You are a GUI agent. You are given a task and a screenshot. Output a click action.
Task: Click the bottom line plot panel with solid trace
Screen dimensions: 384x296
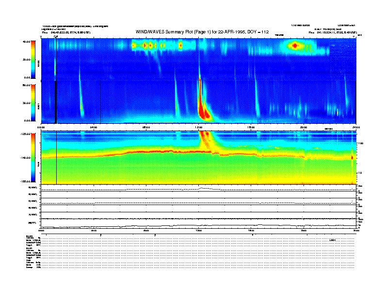198,224
